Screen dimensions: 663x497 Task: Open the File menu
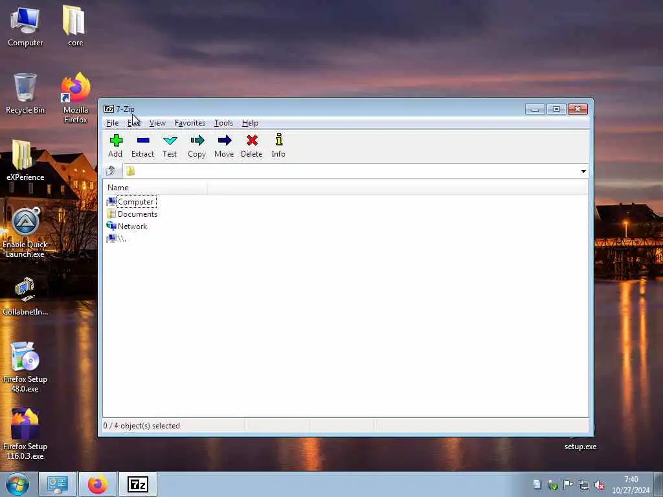coord(113,123)
